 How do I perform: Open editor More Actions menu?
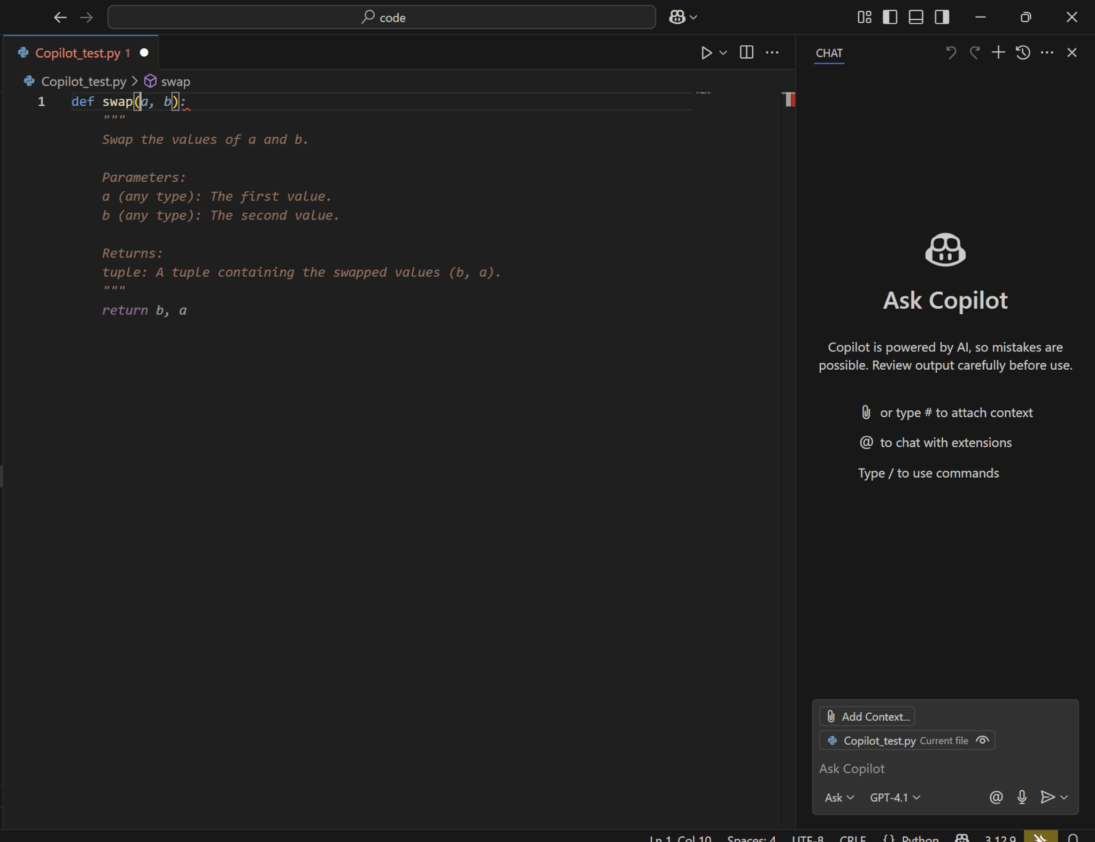772,52
